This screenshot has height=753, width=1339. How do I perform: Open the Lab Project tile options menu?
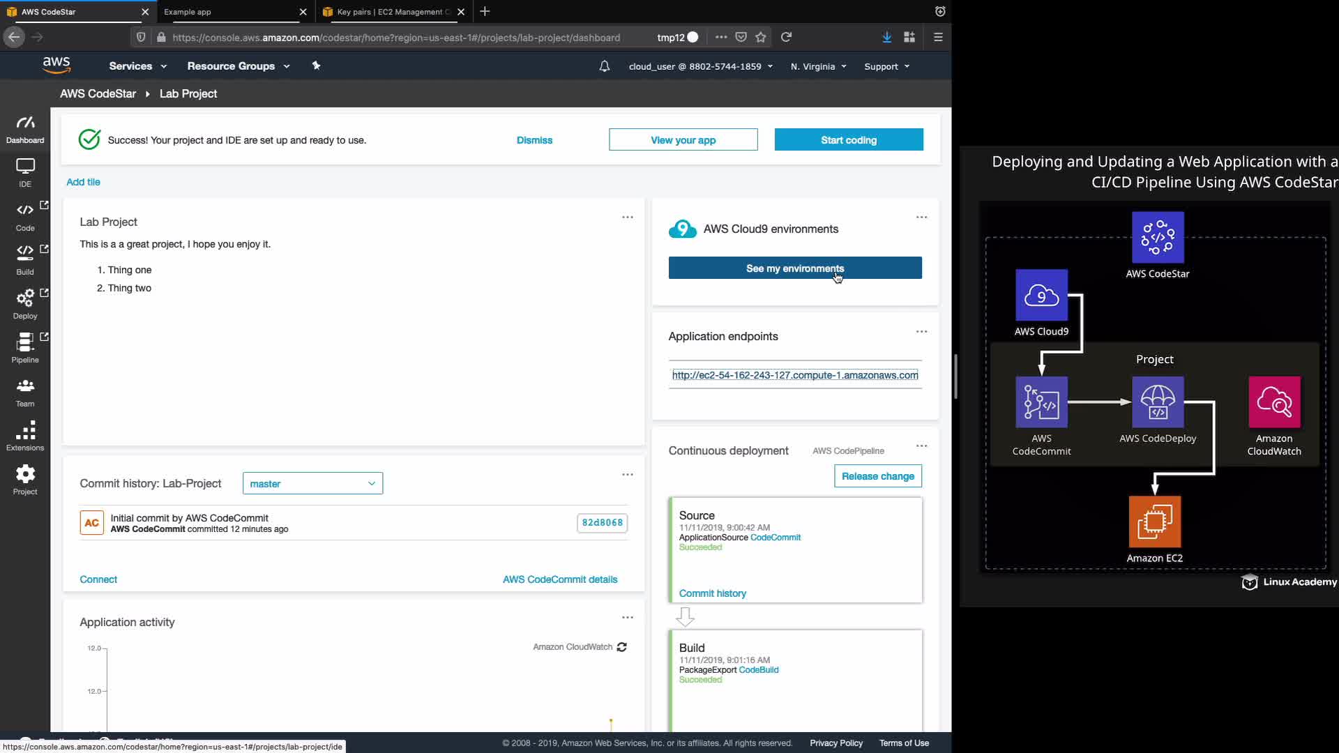click(x=628, y=218)
